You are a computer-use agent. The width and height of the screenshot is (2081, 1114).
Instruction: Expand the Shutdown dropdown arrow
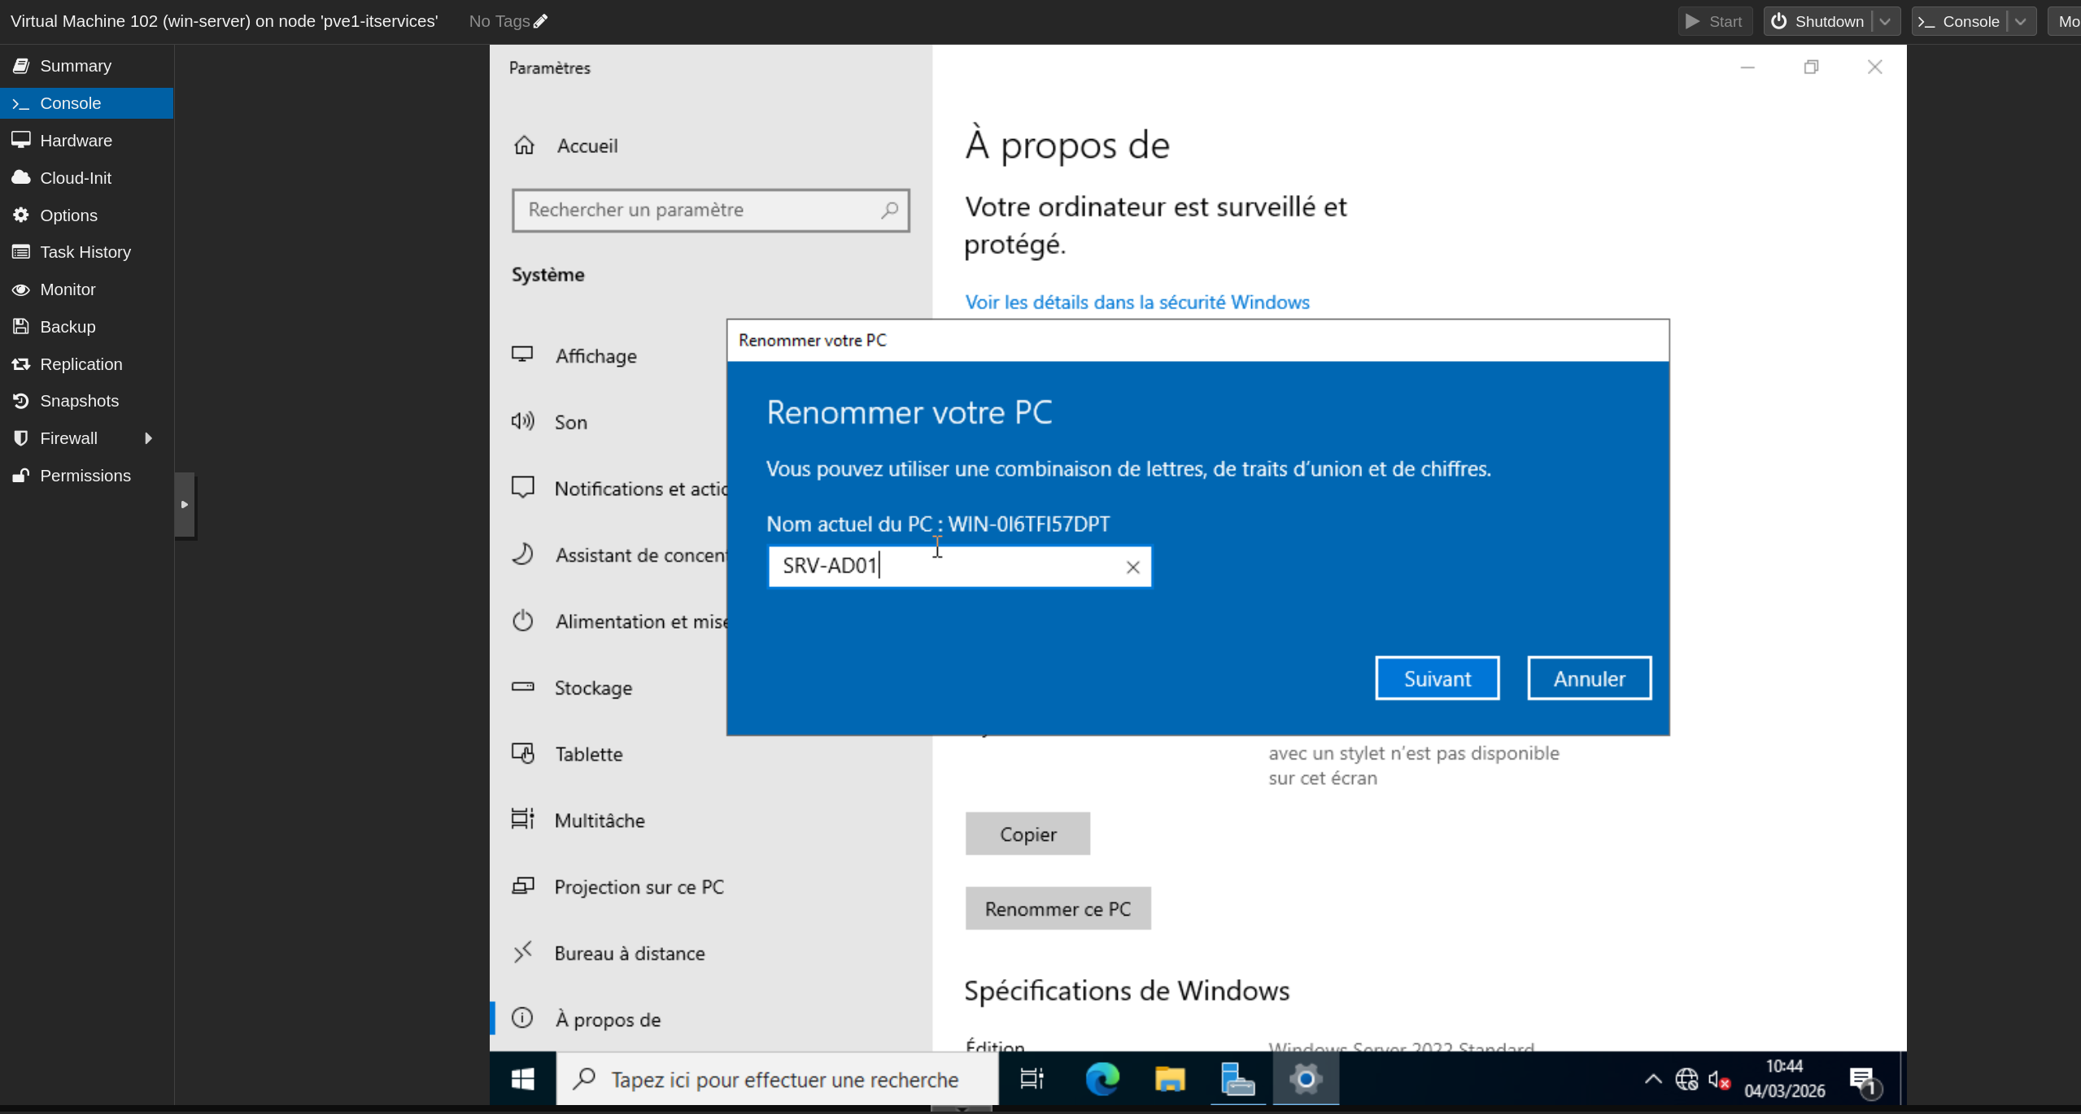[1885, 21]
